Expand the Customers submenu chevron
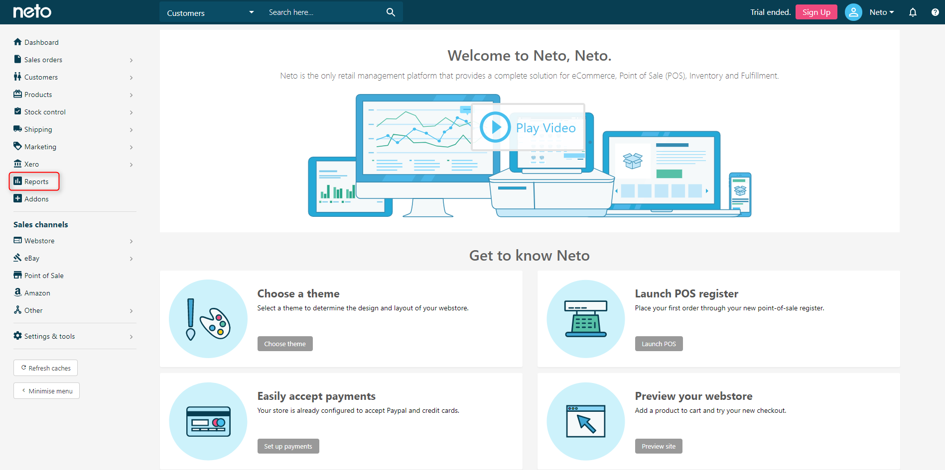The width and height of the screenshot is (945, 470). click(132, 78)
